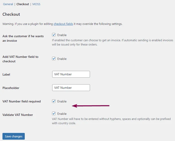Image resolution: width=175 pixels, height=141 pixels.
Task: Open the General settings tab
Action: pyautogui.click(x=8, y=4)
